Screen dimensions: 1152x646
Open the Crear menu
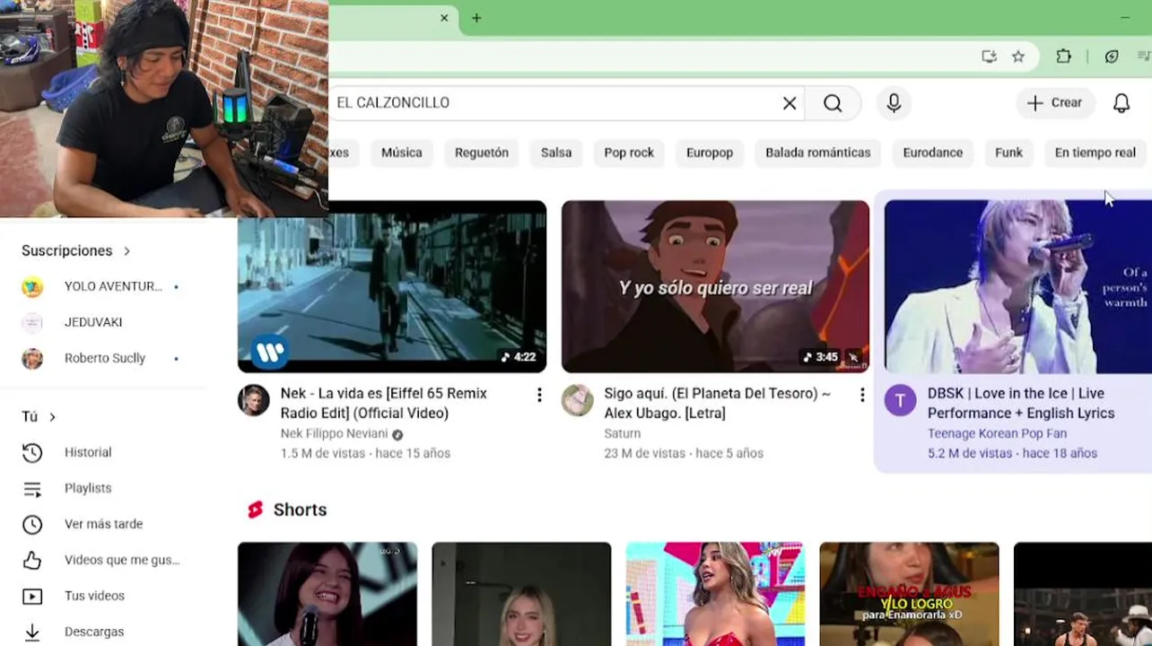pos(1055,103)
